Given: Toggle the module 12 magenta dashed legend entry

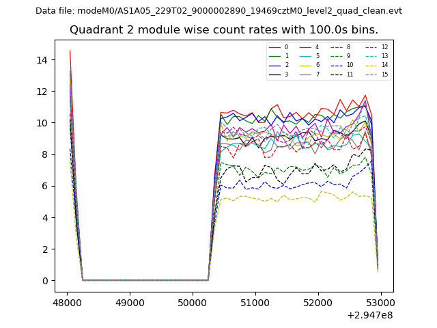Looking at the screenshot, I should pos(373,47).
